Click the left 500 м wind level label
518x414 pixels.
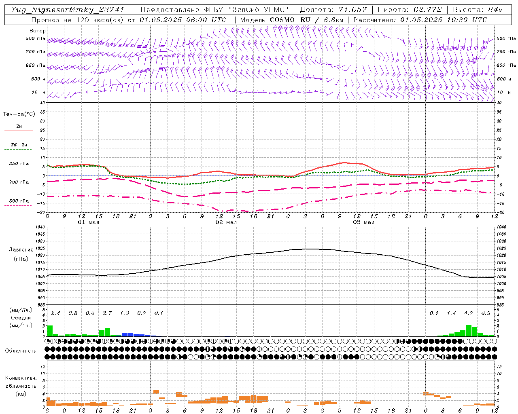pyautogui.click(x=38, y=79)
